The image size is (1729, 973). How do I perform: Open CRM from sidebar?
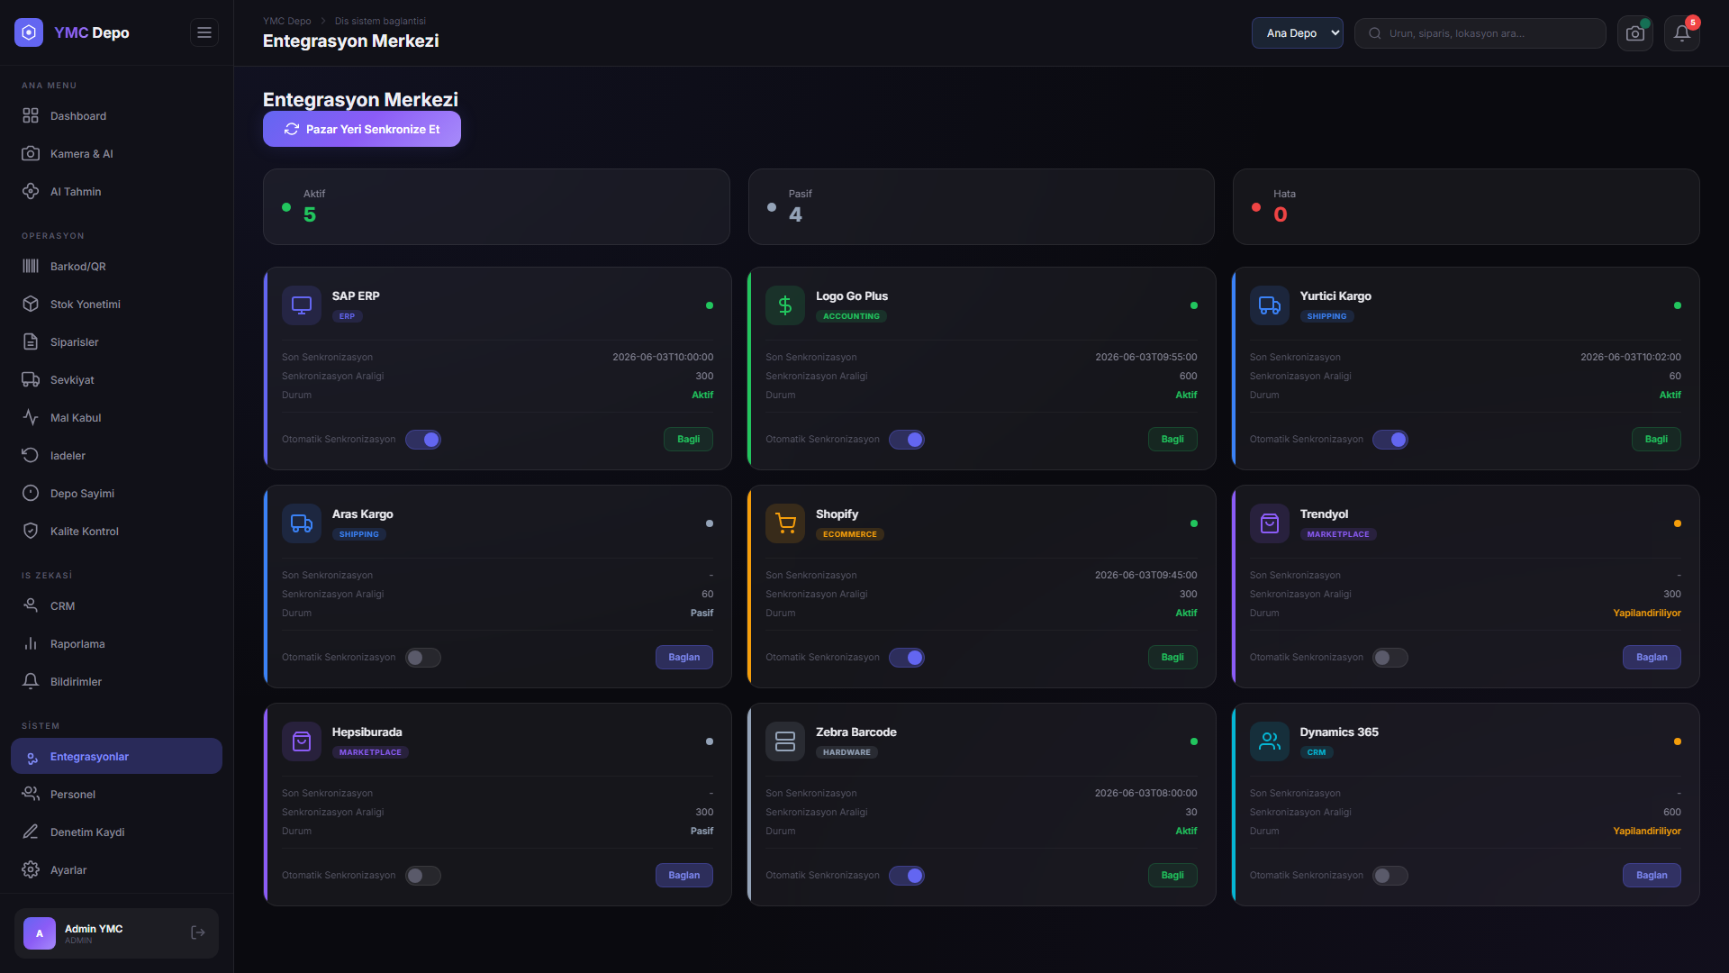point(116,606)
